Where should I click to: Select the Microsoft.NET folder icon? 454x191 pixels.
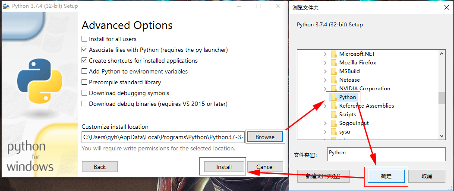coord(334,54)
